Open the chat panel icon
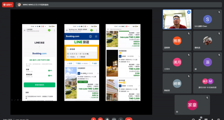The image size is (224, 120). [x=206, y=119]
